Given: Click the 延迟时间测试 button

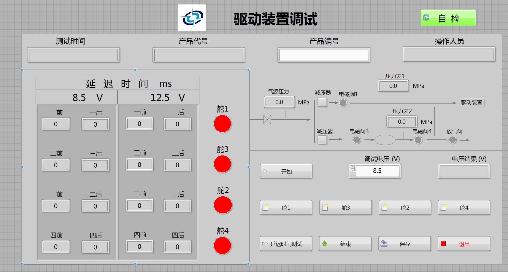Looking at the screenshot, I should click(x=286, y=244).
